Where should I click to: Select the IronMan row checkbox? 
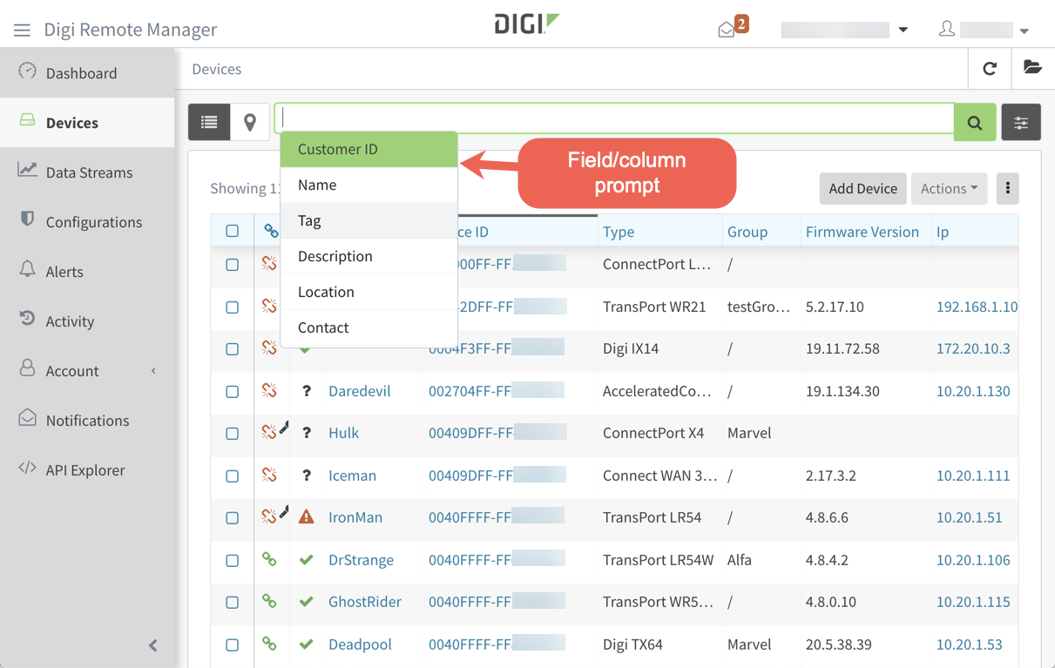pos(233,517)
